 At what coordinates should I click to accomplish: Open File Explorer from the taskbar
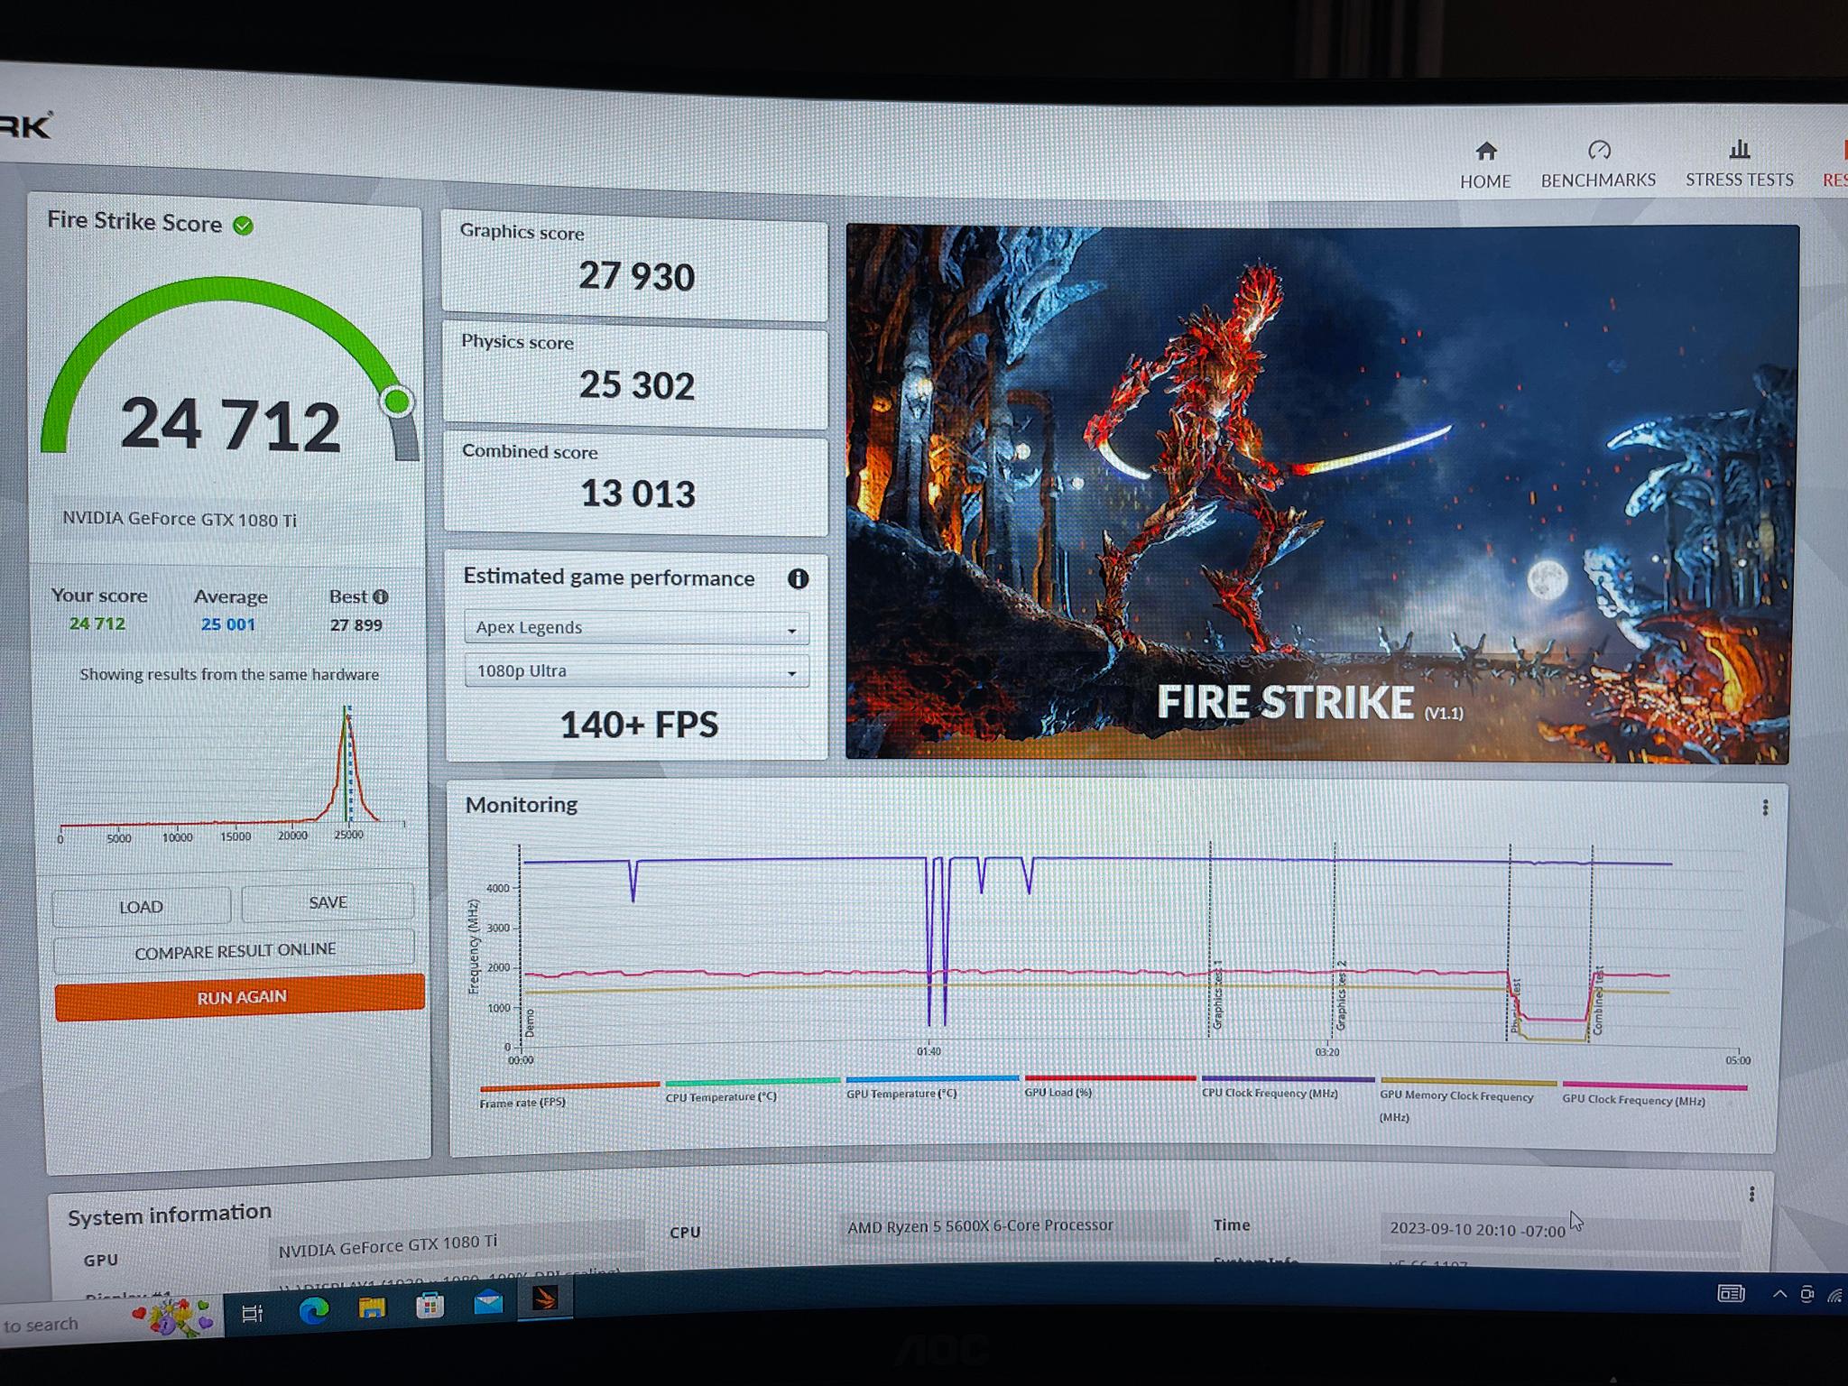click(x=372, y=1307)
